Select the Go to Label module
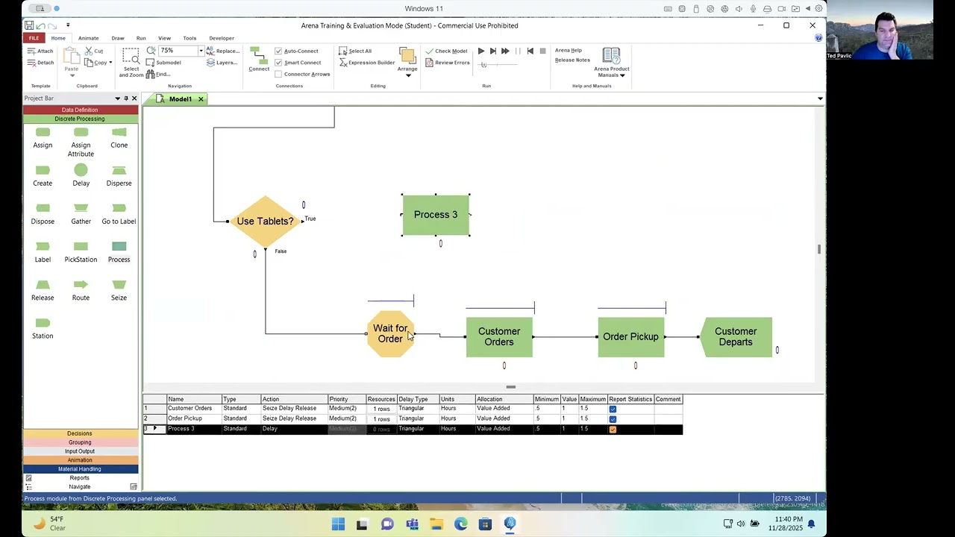955x537 pixels. 119,213
